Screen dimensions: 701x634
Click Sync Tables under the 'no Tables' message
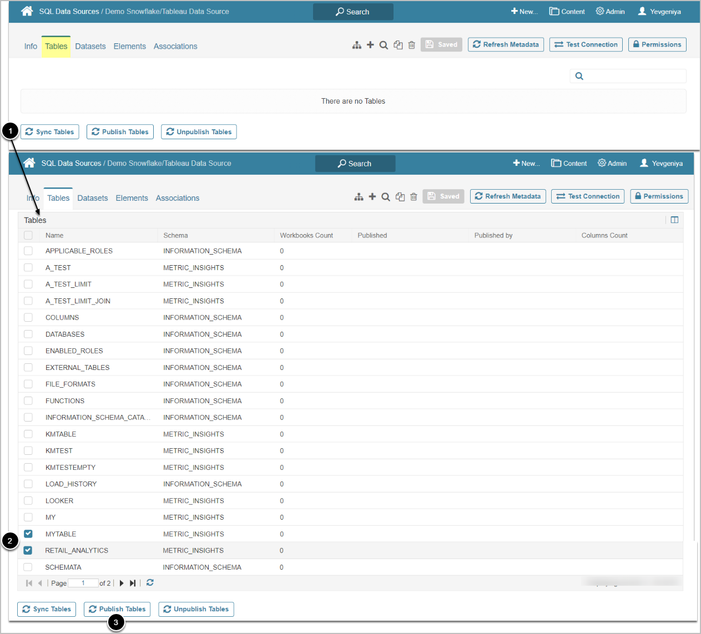[50, 132]
